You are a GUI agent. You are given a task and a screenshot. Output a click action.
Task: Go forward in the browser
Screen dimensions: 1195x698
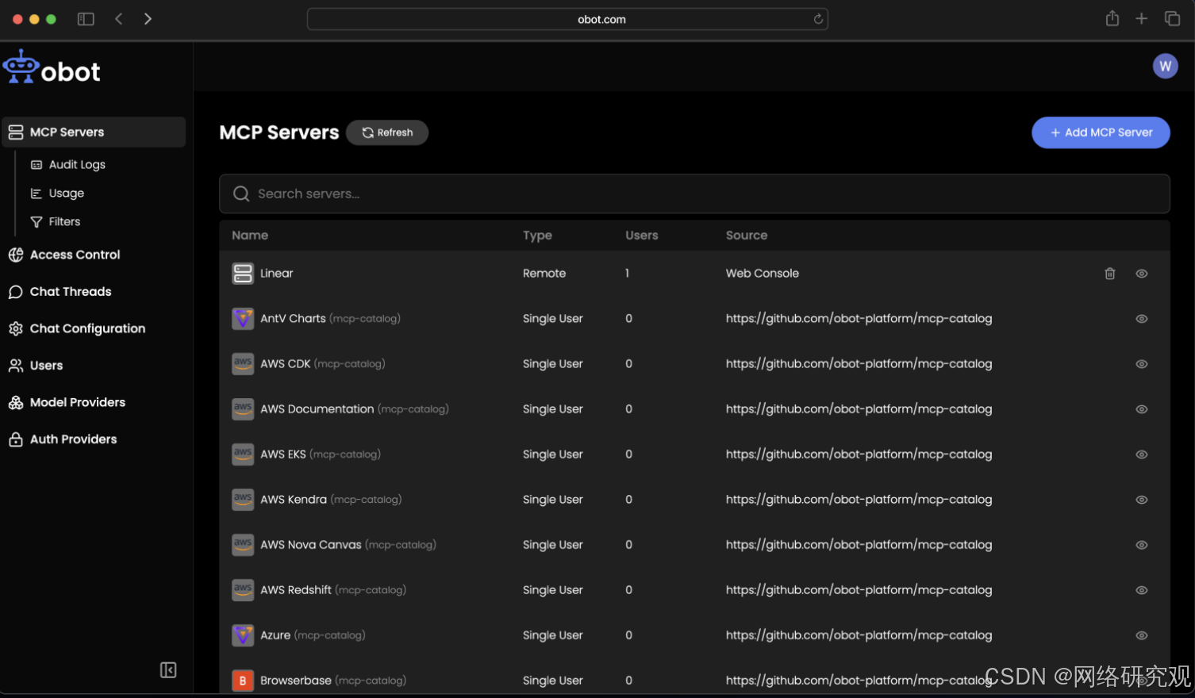(148, 19)
